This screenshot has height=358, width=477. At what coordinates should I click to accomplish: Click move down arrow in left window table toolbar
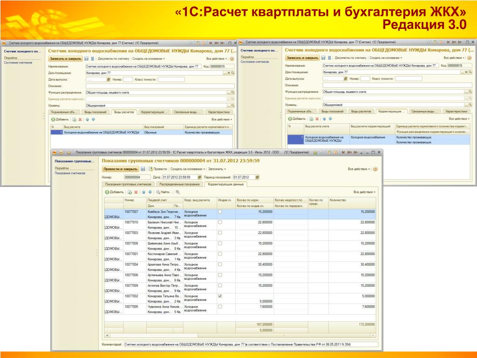click(x=93, y=120)
